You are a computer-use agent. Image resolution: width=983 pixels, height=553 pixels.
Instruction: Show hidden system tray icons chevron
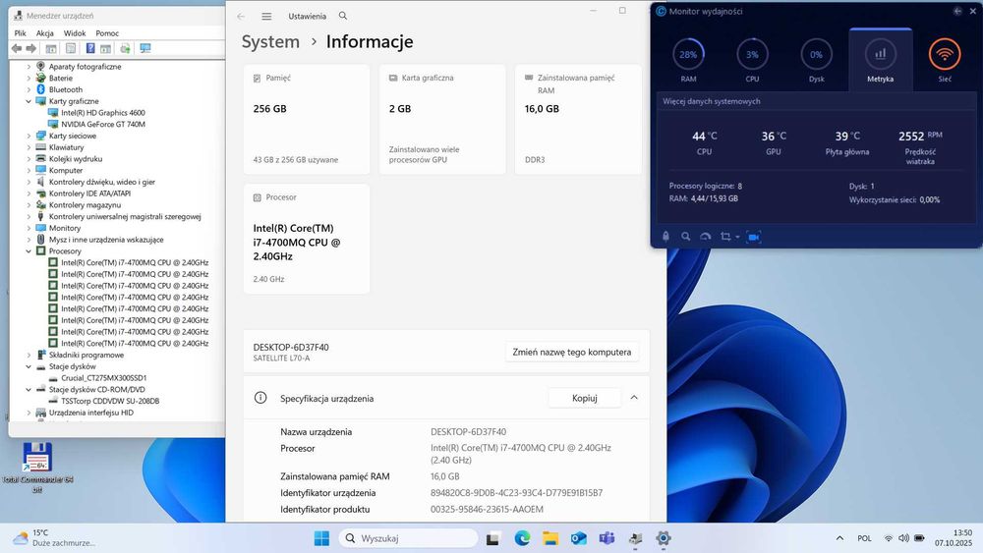coord(839,538)
